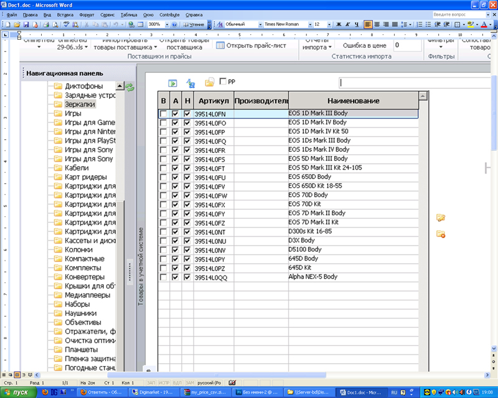
Task: Click Открыть прайс-лист button
Action: pyautogui.click(x=251, y=45)
